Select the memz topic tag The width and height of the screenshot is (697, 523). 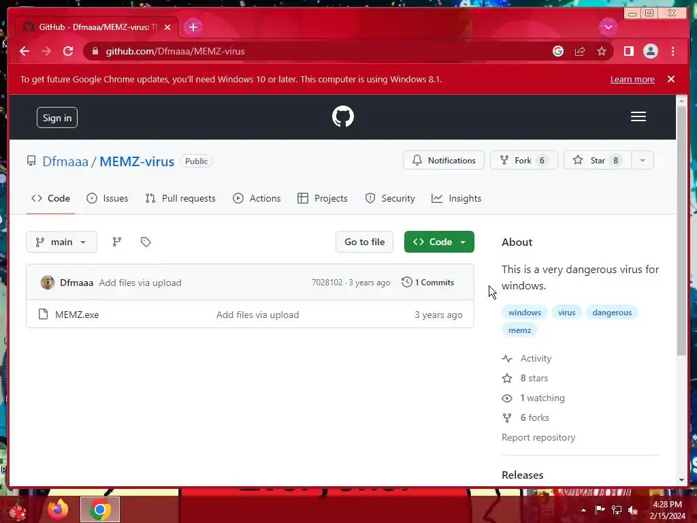pyautogui.click(x=519, y=330)
